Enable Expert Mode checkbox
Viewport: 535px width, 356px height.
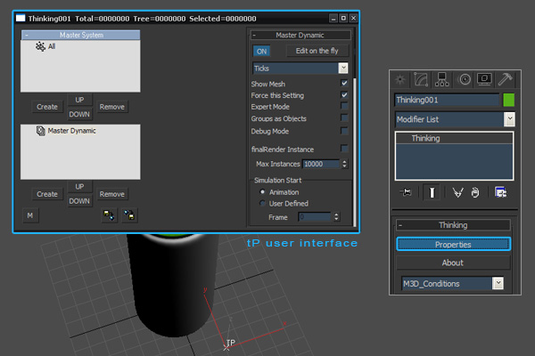(344, 106)
